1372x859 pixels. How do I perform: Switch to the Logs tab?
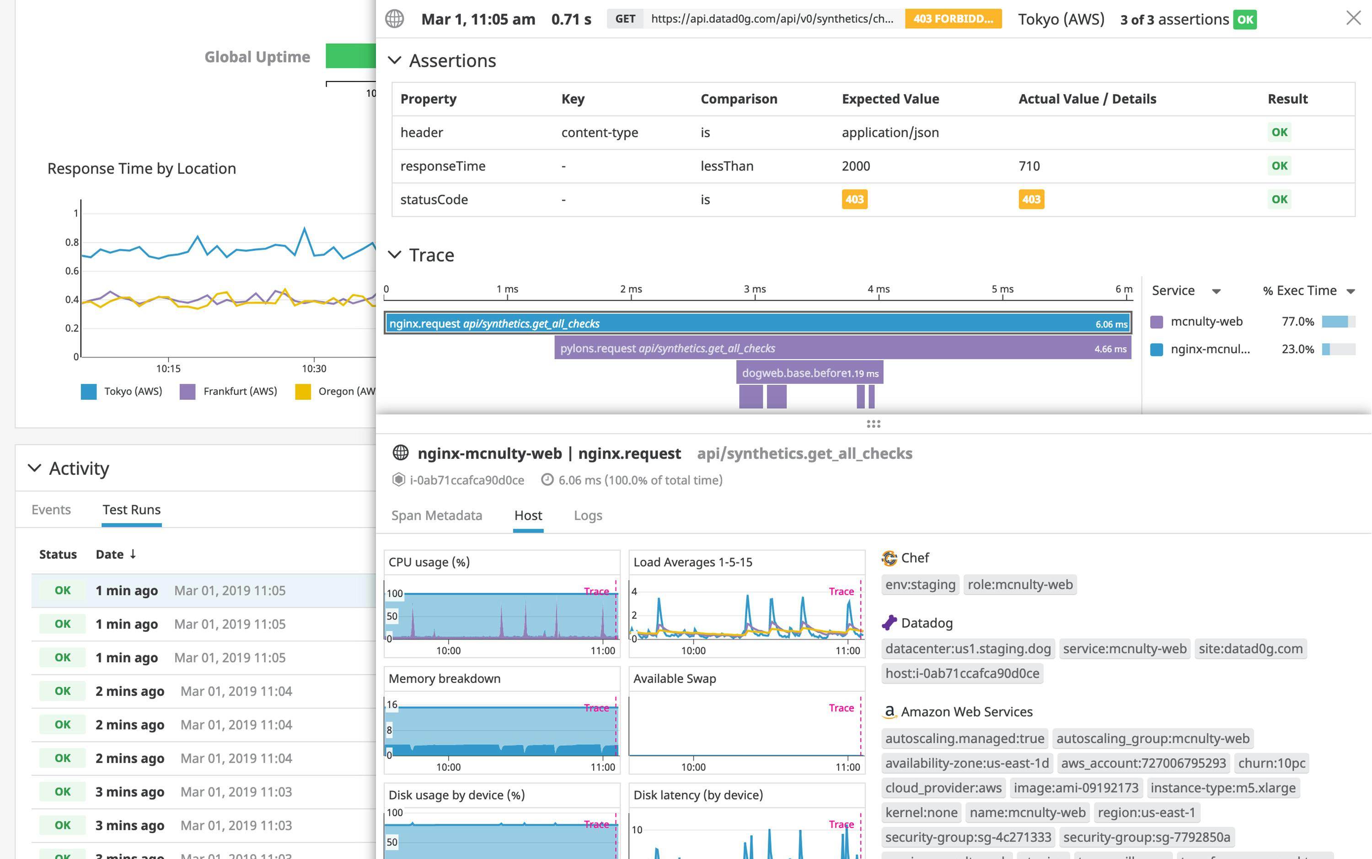point(587,515)
